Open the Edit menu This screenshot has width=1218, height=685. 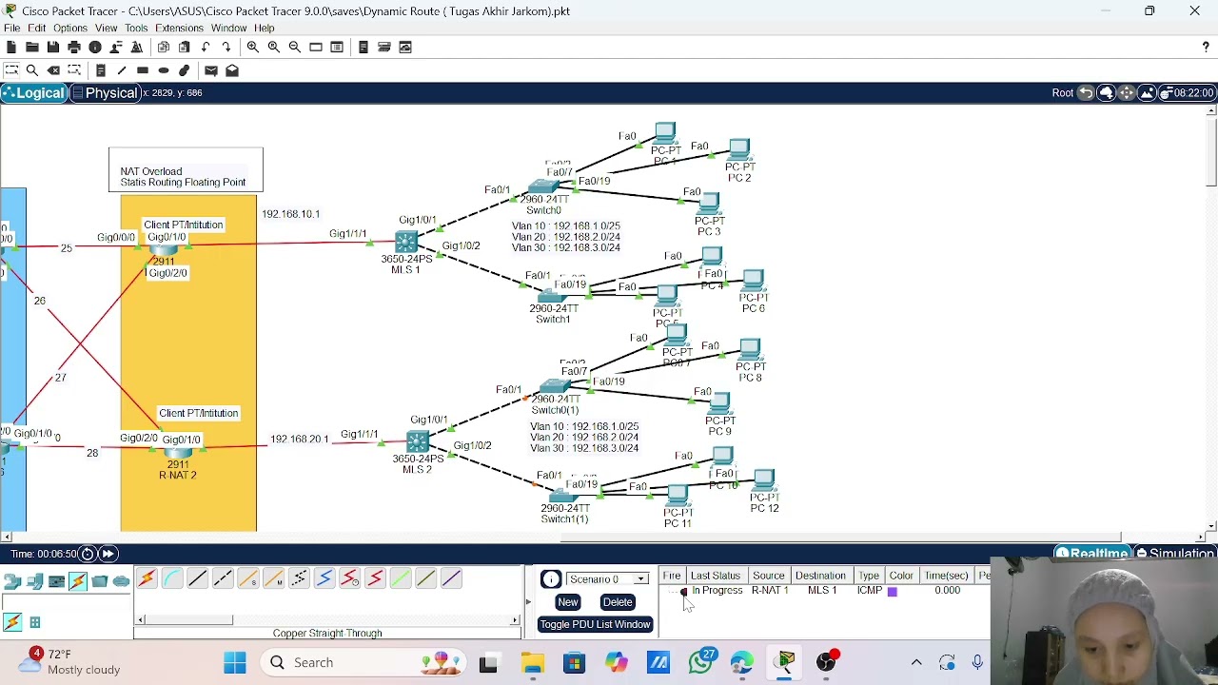click(x=36, y=28)
